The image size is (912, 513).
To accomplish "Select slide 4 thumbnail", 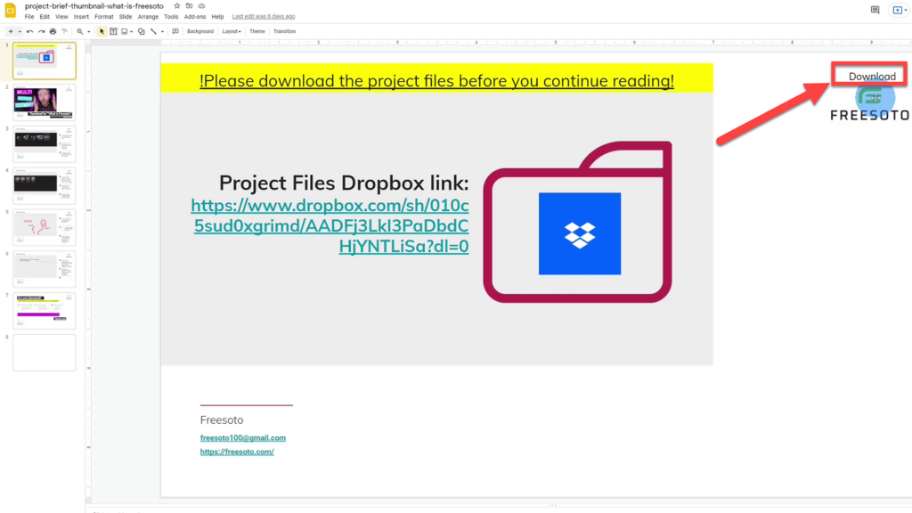I will [45, 185].
